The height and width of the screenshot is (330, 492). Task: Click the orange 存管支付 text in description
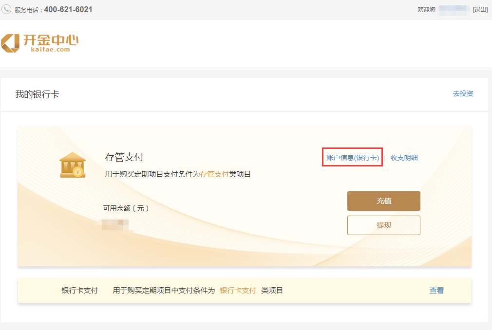coord(214,174)
